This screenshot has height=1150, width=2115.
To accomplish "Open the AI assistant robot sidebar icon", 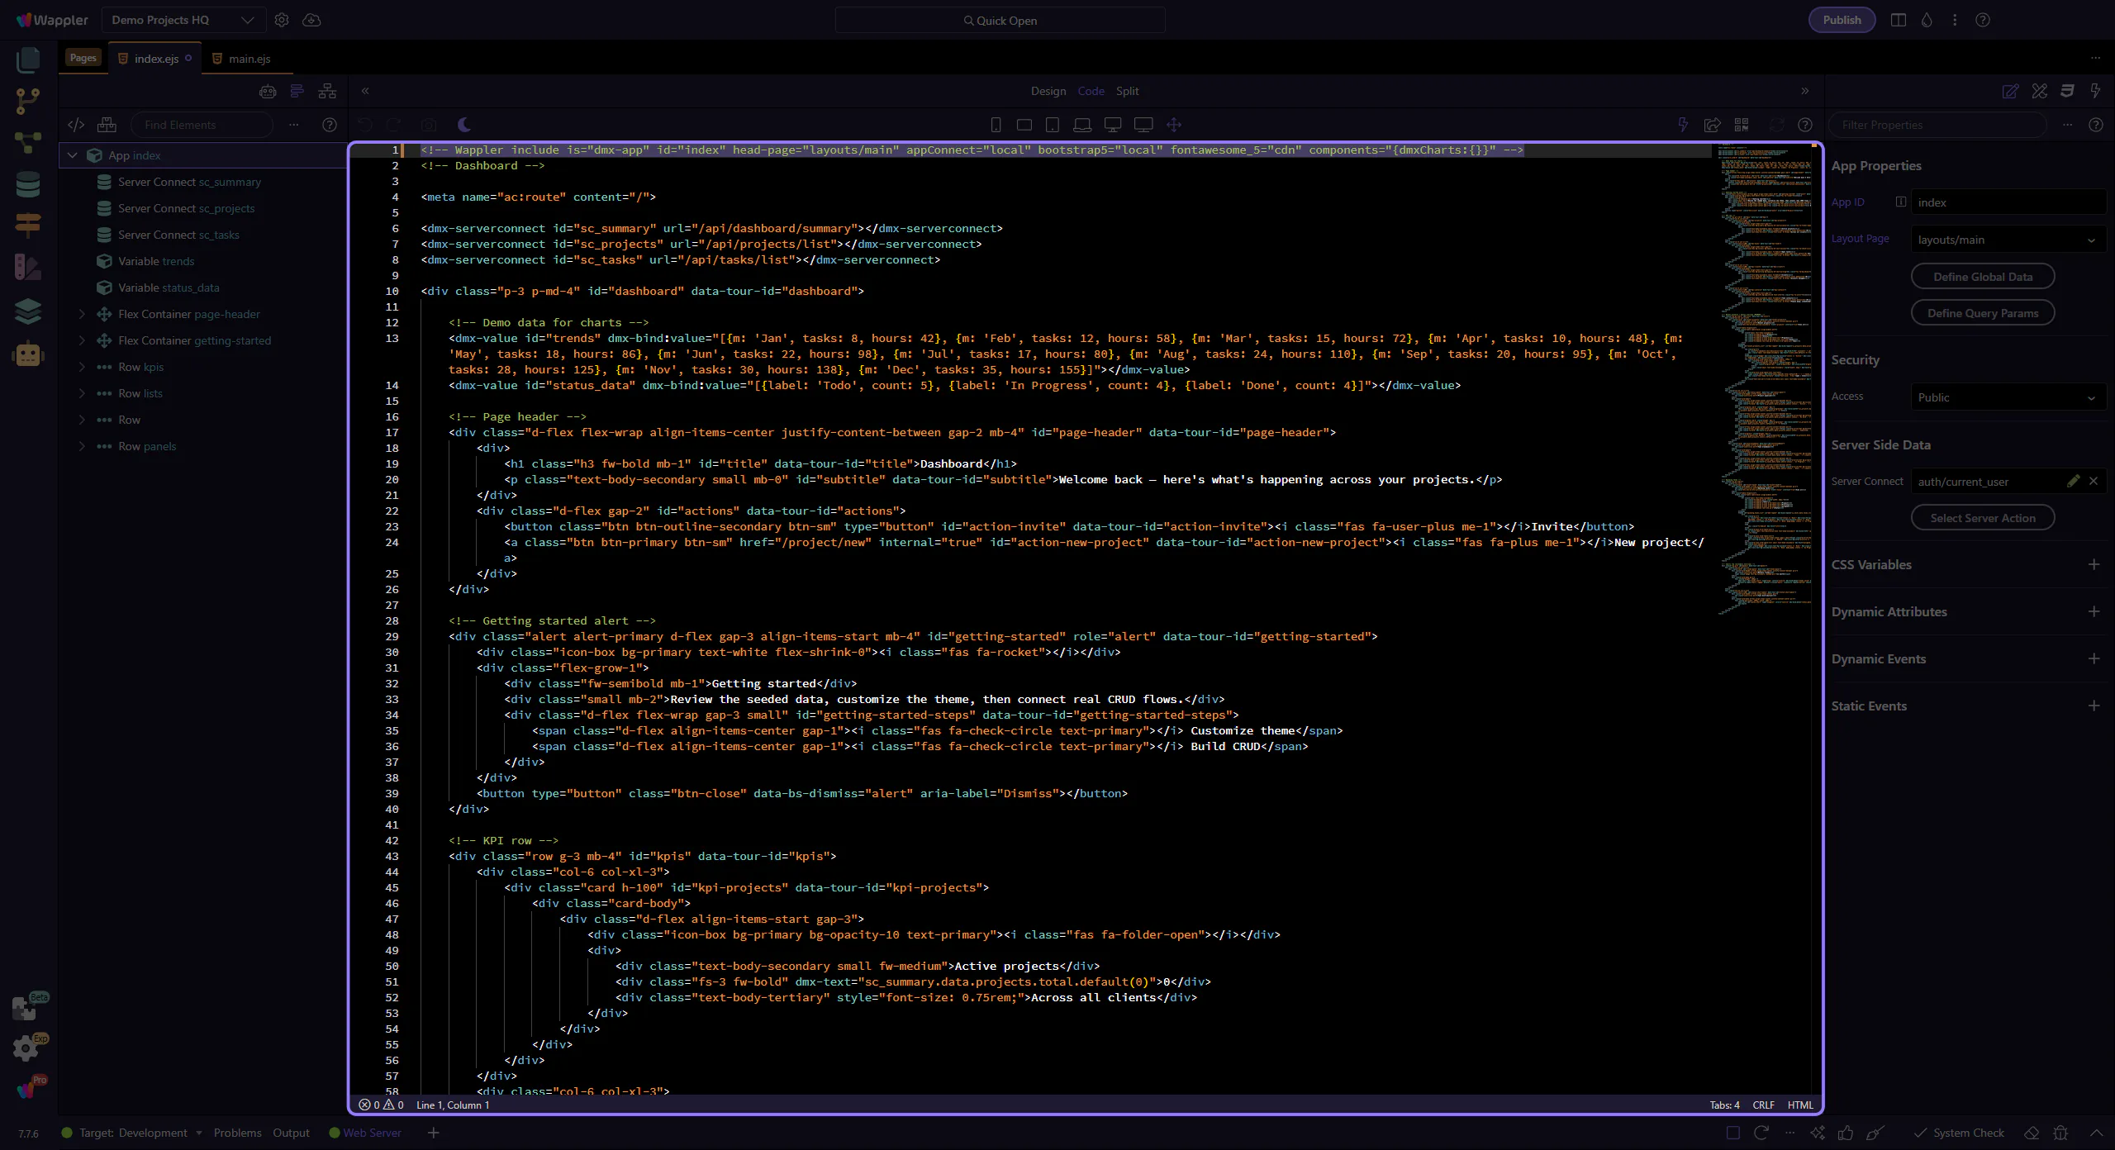I will coord(27,354).
